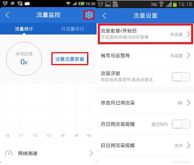Expand 流量套餐/开始日 chevron
Image resolution: width=194 pixels, height=165 pixels.
click(189, 34)
